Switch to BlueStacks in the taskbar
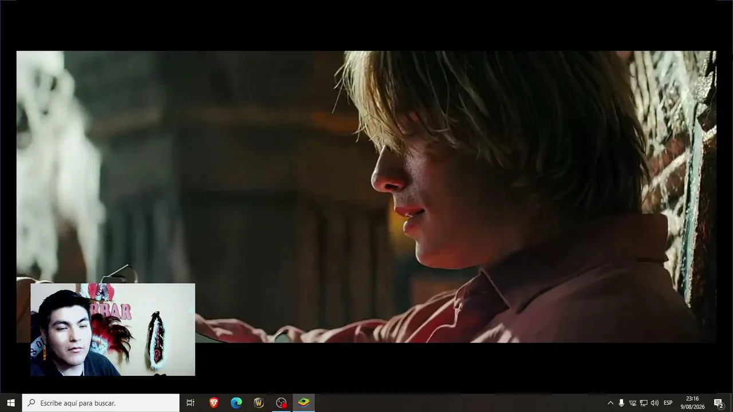The image size is (733, 412). [x=304, y=403]
